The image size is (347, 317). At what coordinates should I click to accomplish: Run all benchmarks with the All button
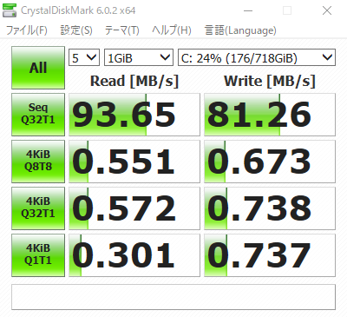(x=38, y=68)
